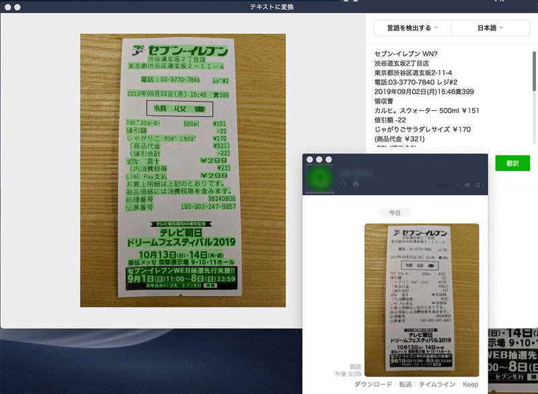Open the receipt photo in the chat message
The height and width of the screenshot is (394, 538).
tap(422, 300)
